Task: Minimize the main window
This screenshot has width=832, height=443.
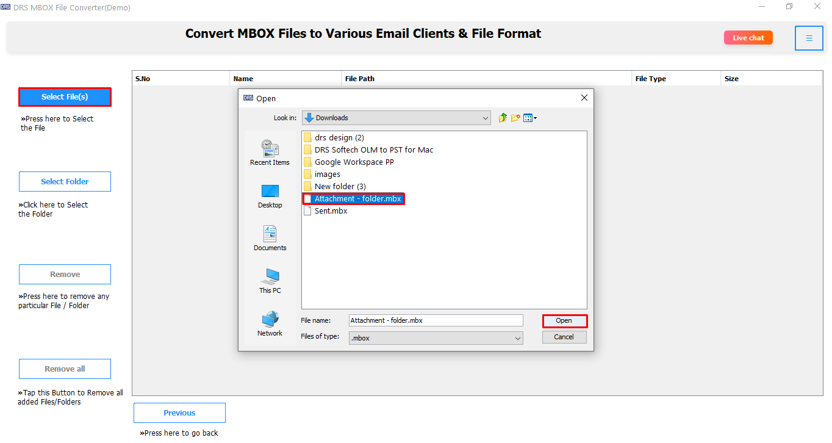Action: (x=762, y=7)
